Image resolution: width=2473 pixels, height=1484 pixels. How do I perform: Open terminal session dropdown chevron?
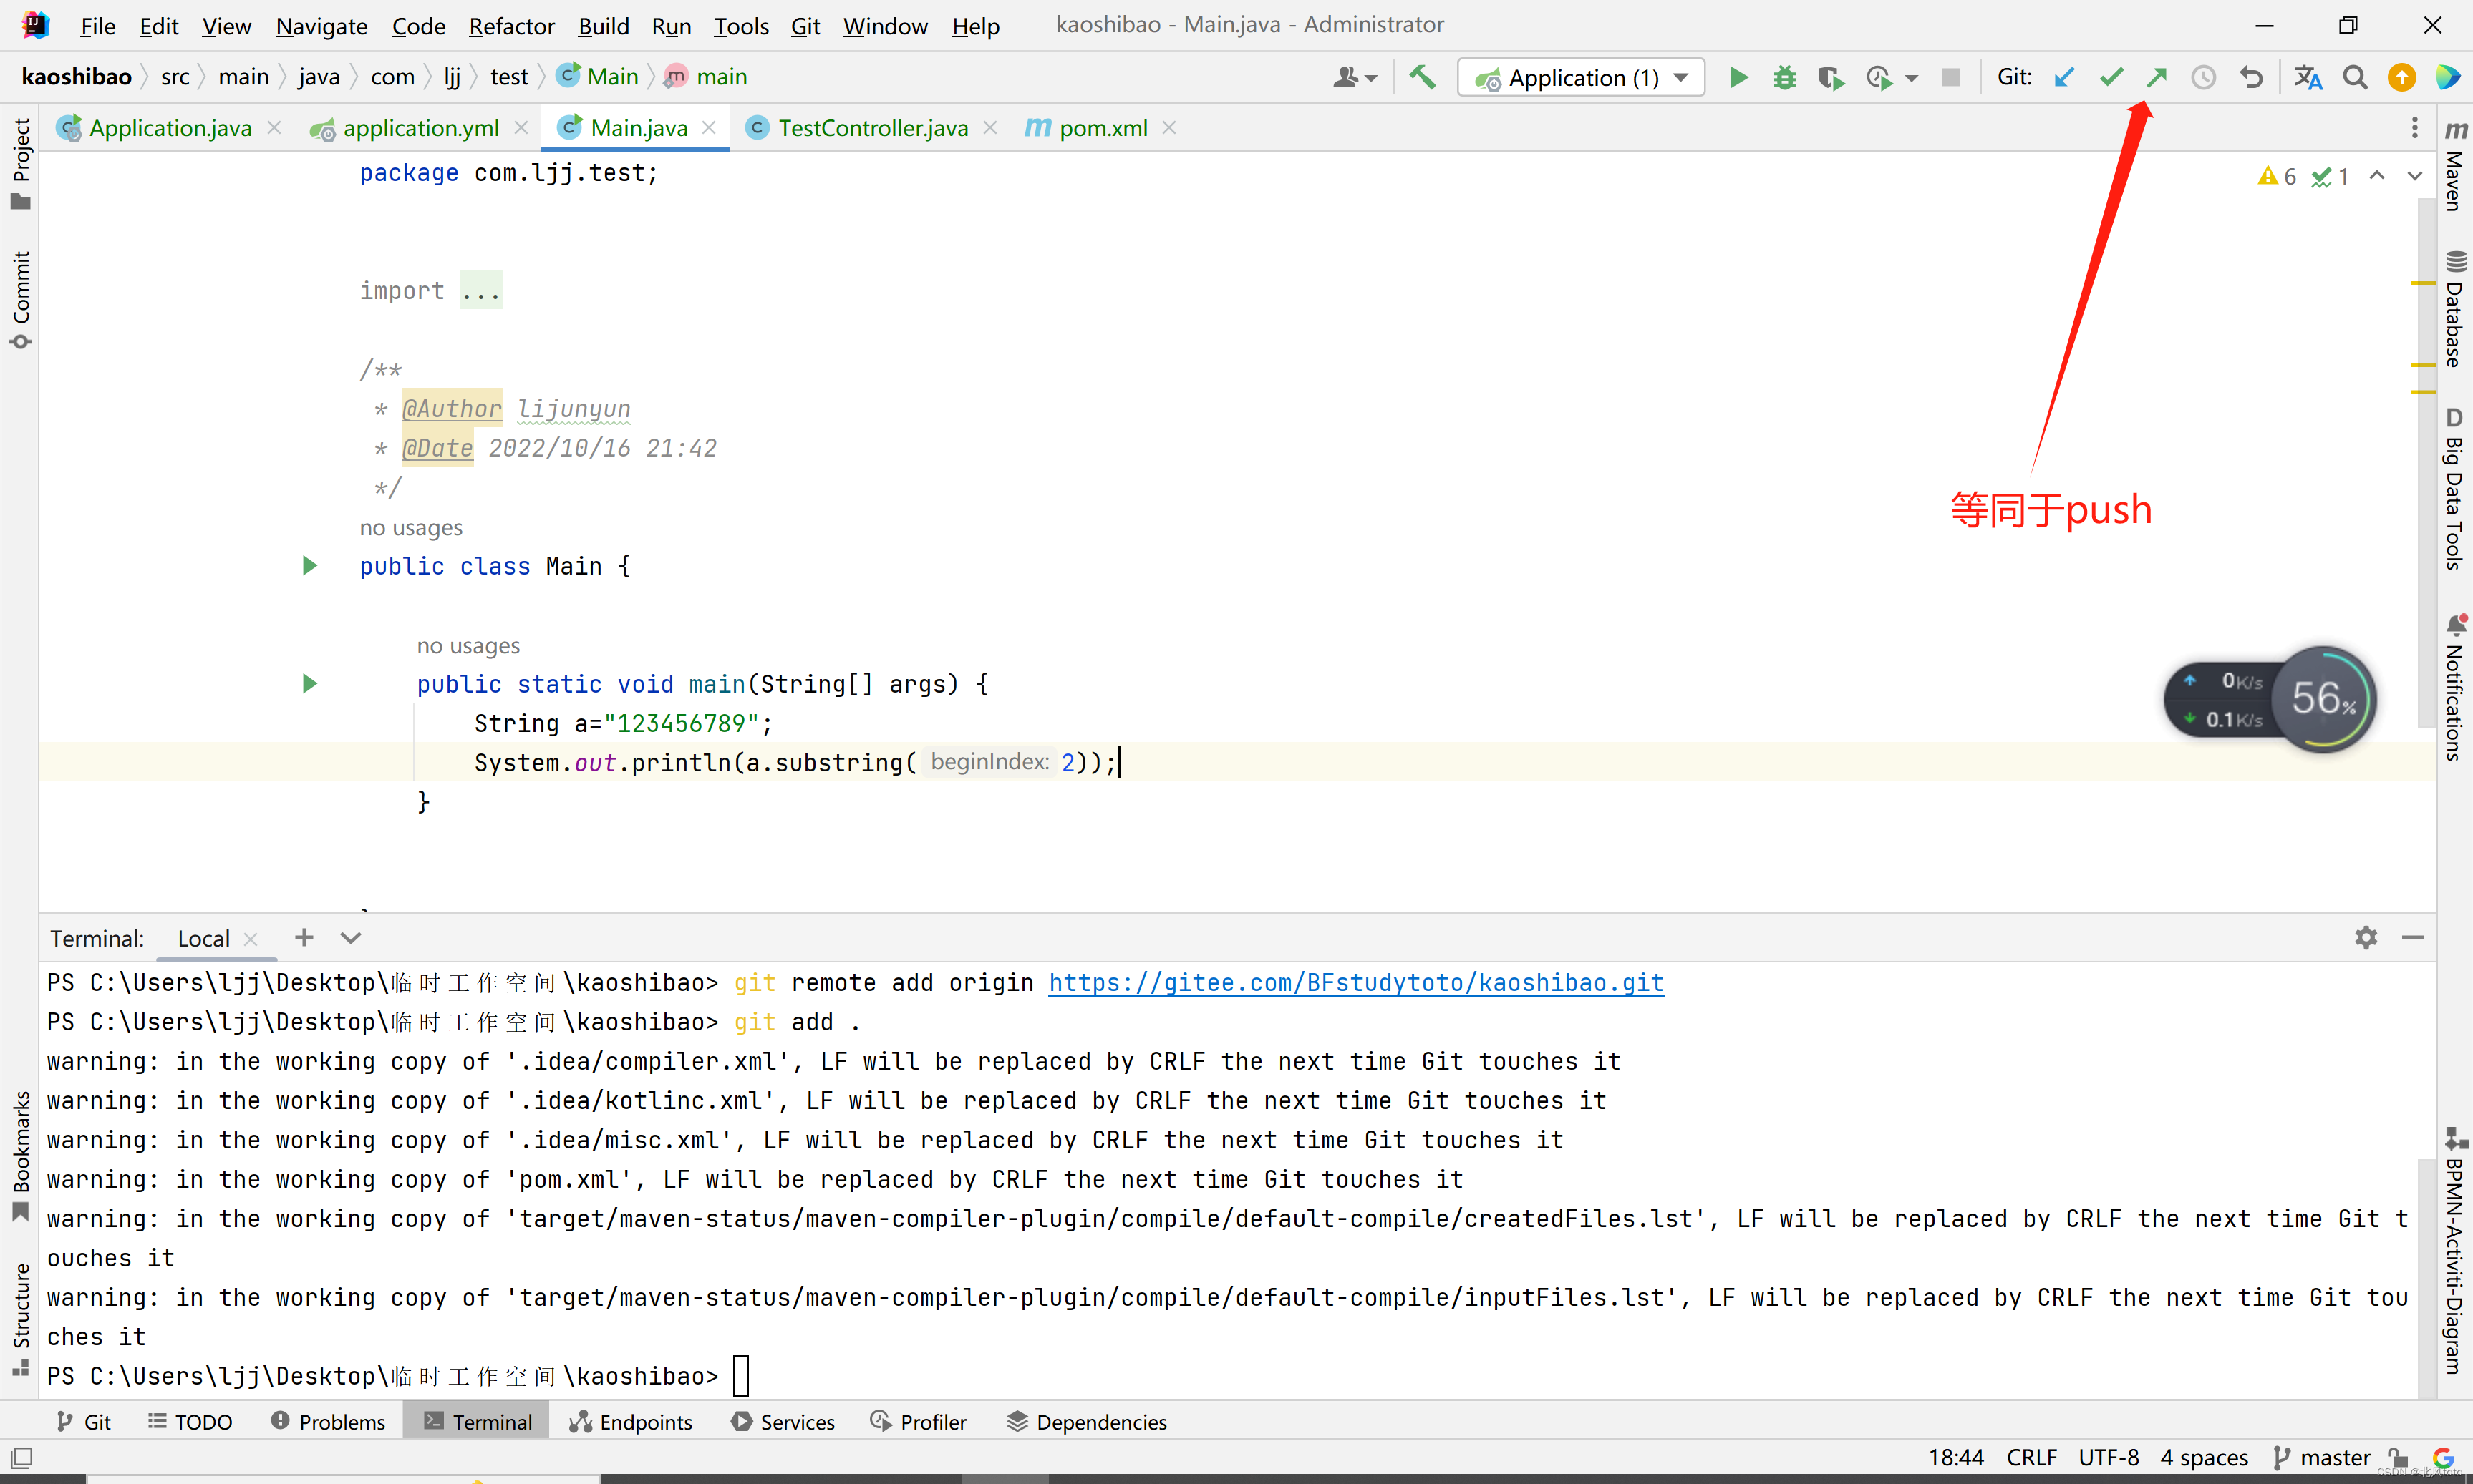[350, 937]
